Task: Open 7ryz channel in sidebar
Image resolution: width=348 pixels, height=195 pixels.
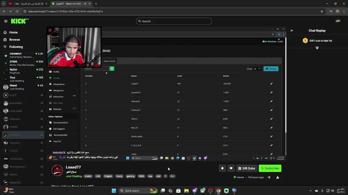Action: [23, 79]
